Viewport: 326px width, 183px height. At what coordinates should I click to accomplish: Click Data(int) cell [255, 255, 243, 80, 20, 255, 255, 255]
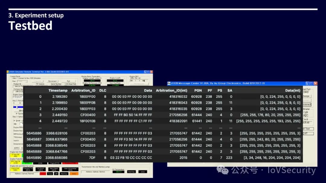click(x=270, y=139)
